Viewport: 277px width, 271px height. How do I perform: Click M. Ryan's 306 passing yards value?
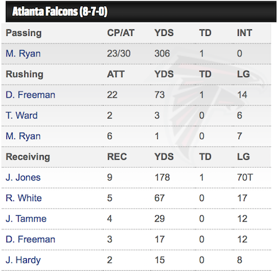162,54
